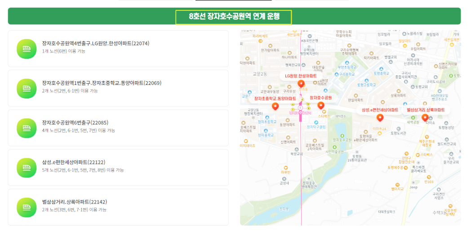471x235 pixels.
Task: Click the HD현대오일뱅크주유소 label on map
Action: (439, 97)
